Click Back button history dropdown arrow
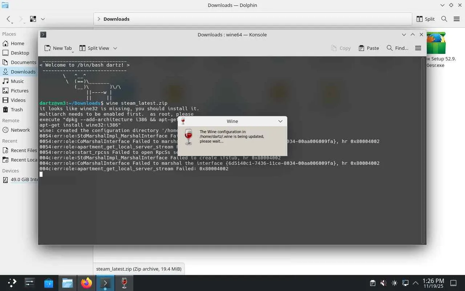Image resolution: width=465 pixels, height=291 pixels. pyautogui.click(x=12, y=23)
